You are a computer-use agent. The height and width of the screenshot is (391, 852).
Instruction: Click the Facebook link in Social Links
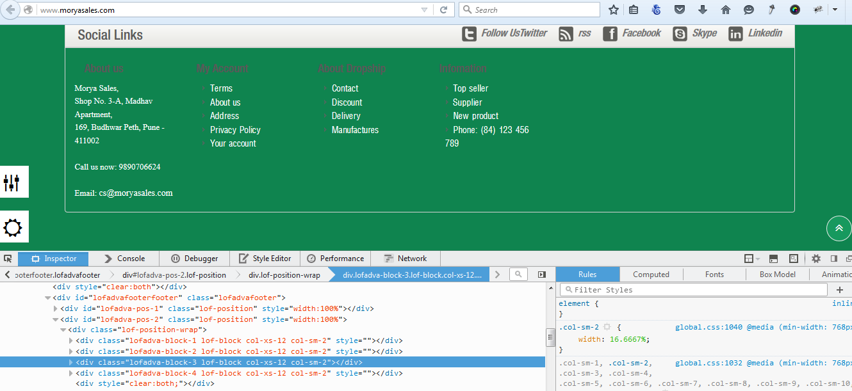[x=641, y=33]
